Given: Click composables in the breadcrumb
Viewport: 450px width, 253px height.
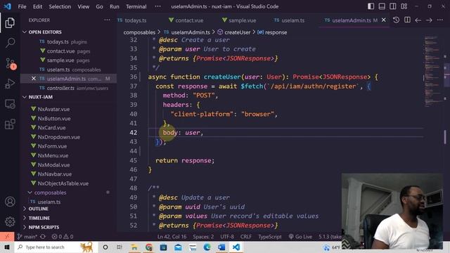Looking at the screenshot, I should click(139, 32).
